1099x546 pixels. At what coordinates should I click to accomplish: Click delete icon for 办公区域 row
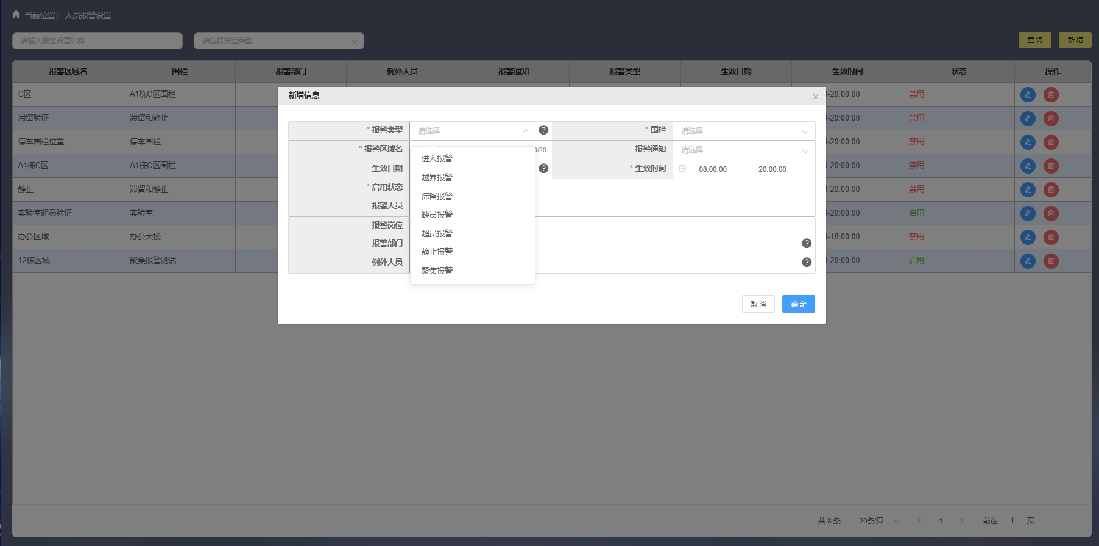1050,238
